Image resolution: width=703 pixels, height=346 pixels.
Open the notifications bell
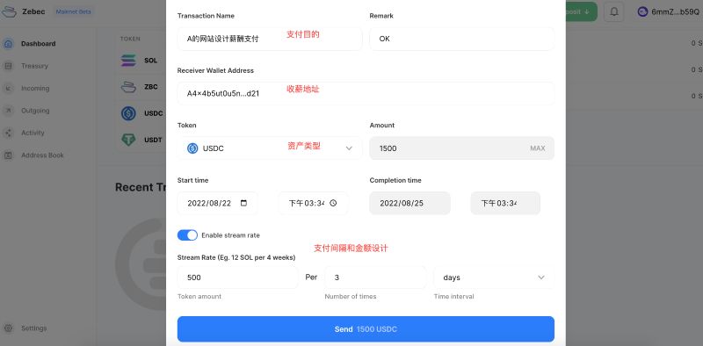coord(613,11)
